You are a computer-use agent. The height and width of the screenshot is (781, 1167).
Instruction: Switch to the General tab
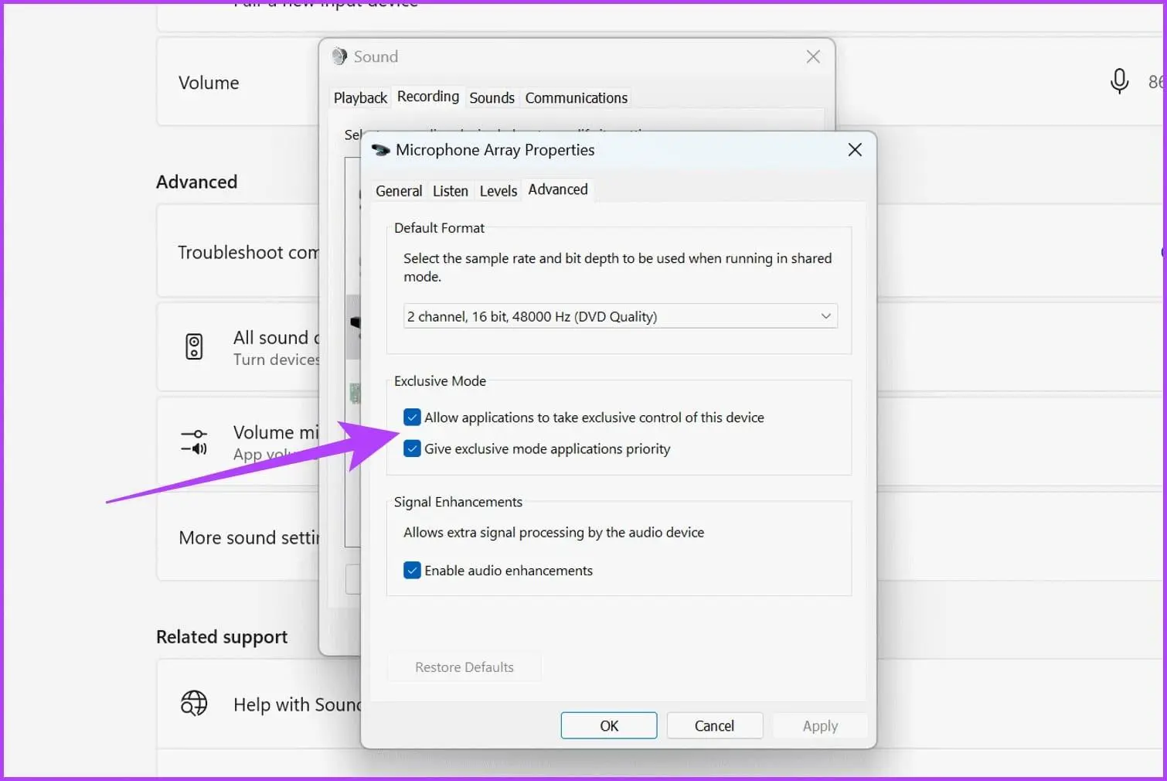click(399, 191)
